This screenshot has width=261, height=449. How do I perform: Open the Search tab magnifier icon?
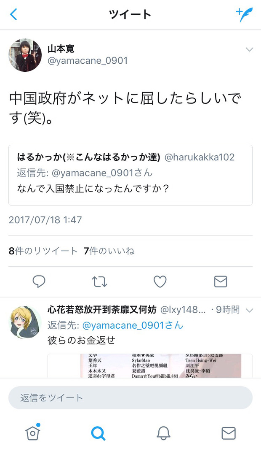click(98, 433)
